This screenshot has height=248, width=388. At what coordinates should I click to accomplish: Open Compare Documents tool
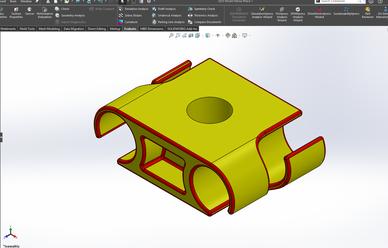[x=205, y=22]
